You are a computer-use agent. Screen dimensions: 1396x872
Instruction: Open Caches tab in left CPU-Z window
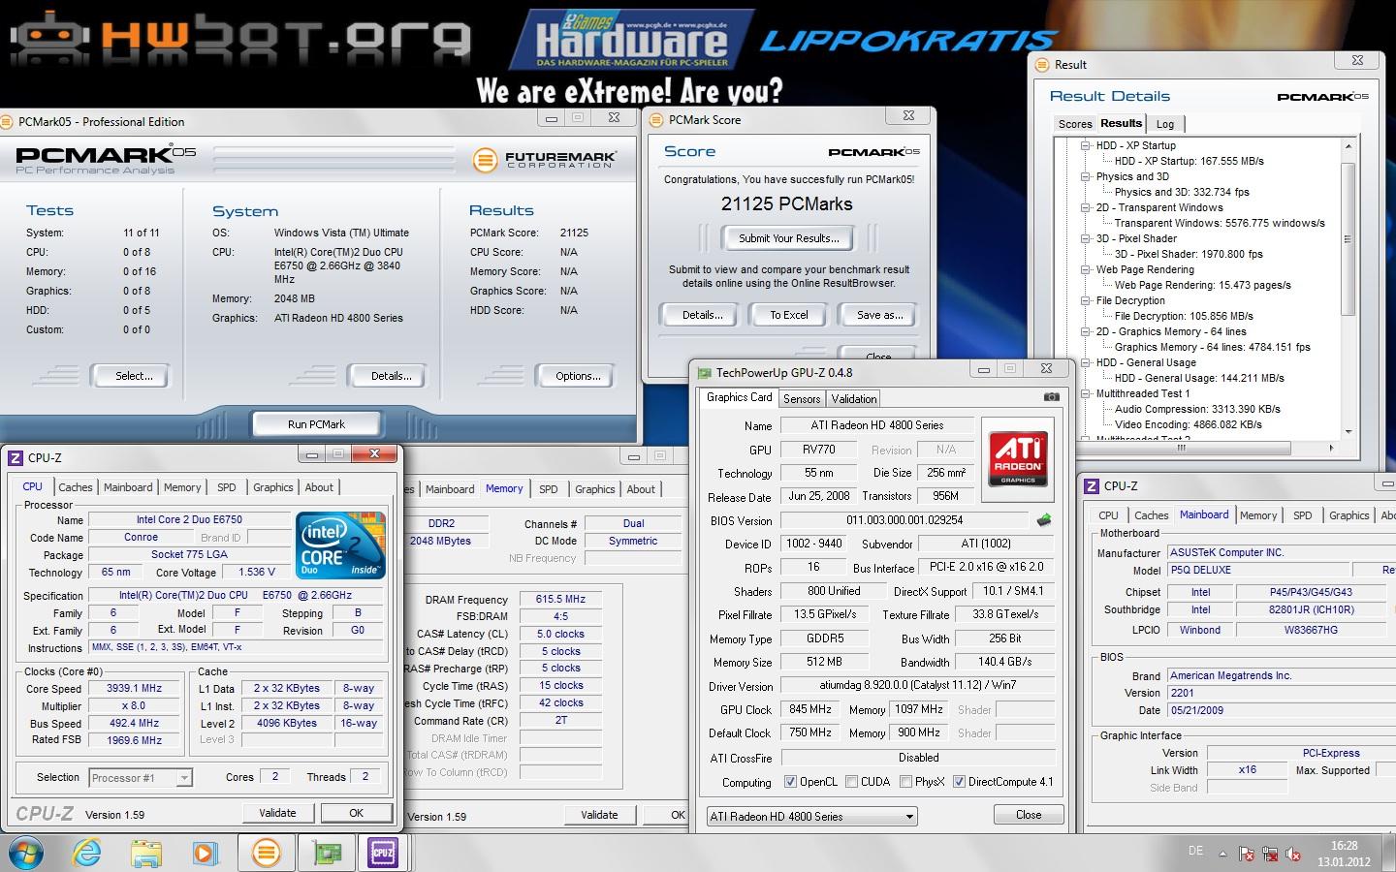pos(75,487)
